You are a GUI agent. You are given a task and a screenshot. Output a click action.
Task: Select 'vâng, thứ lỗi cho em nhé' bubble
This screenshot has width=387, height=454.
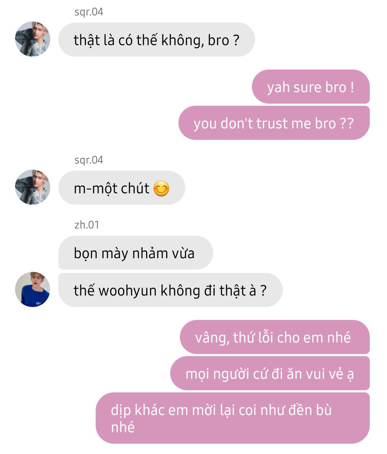274,337
